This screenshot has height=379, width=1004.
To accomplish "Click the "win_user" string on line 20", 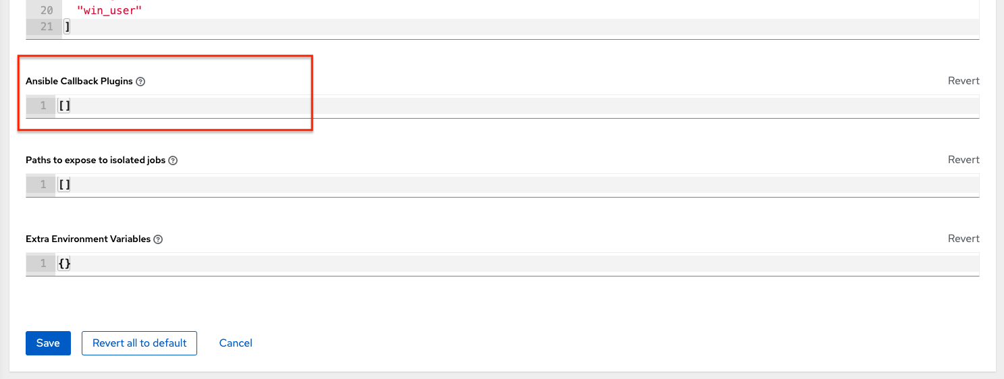I will 109,10.
